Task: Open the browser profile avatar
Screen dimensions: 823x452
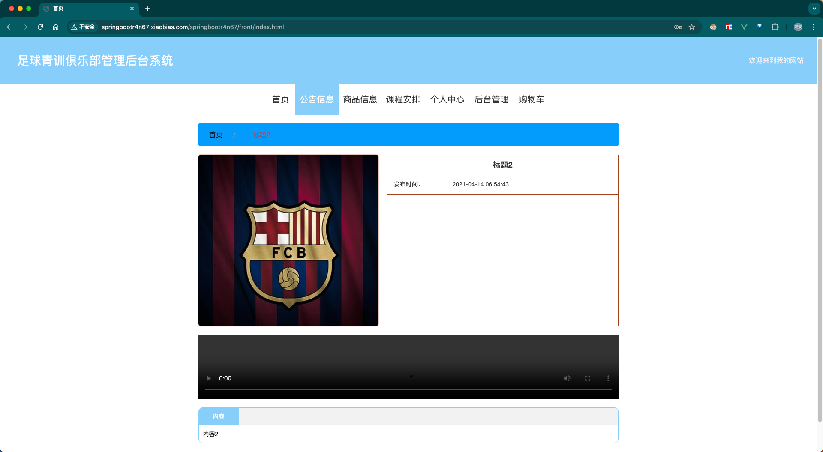Action: [798, 27]
